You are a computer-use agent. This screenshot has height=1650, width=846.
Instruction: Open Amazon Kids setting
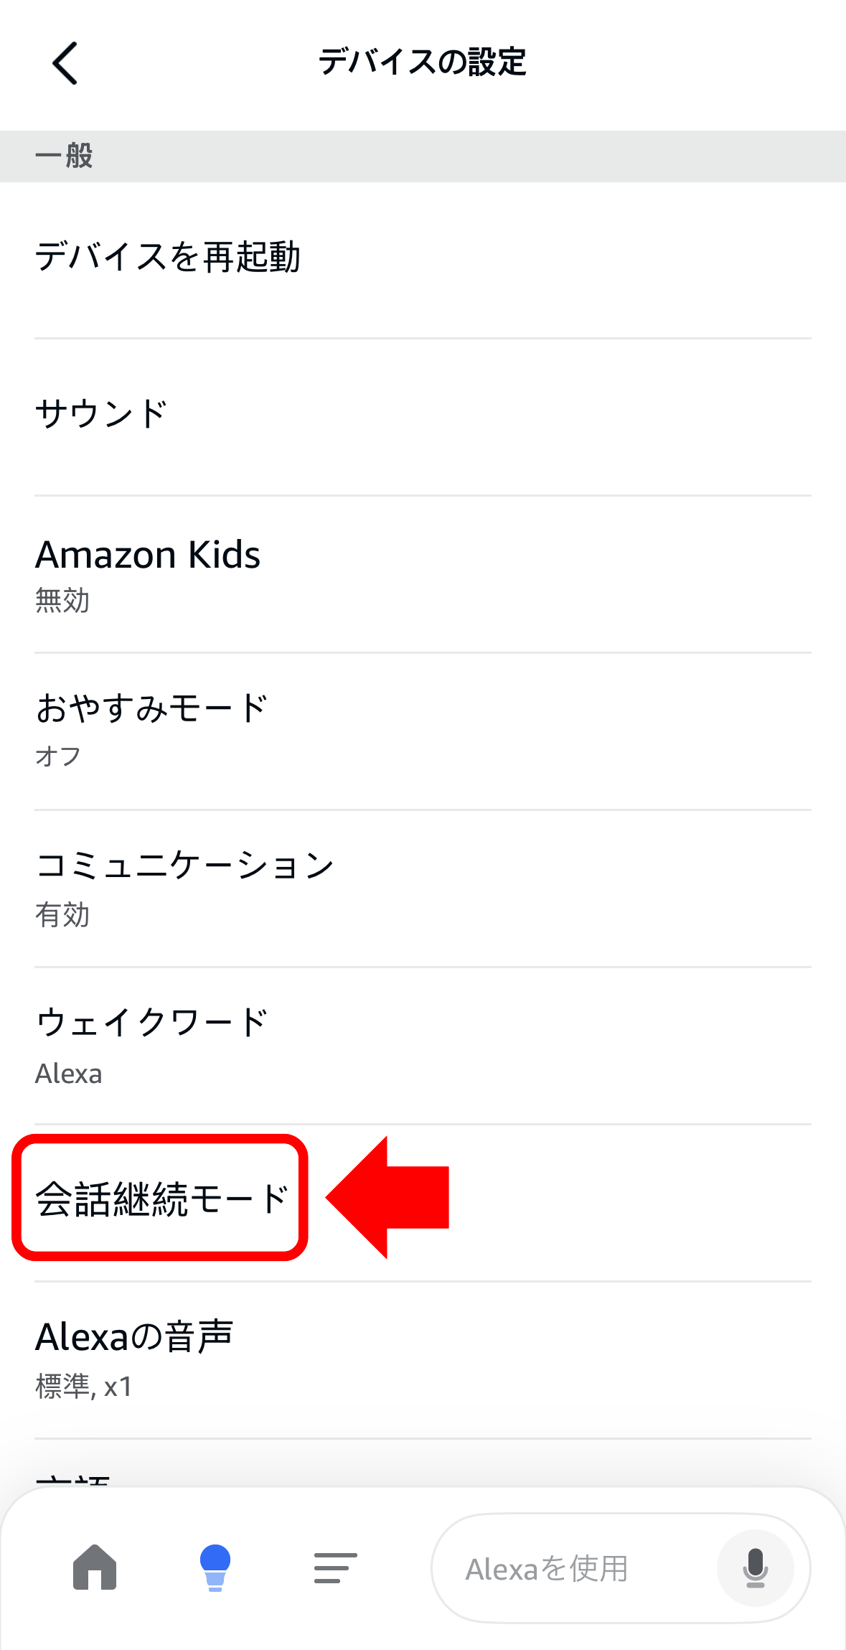148,556
